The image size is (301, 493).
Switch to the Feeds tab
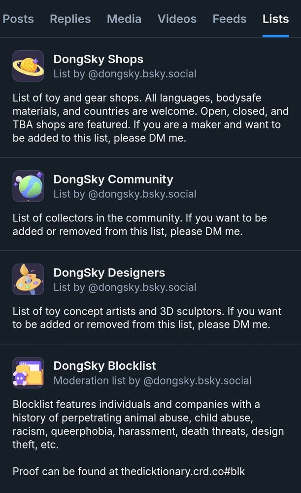pos(229,19)
